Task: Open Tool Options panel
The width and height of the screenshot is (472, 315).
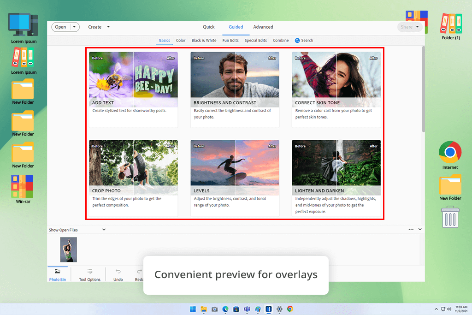Action: pos(90,275)
